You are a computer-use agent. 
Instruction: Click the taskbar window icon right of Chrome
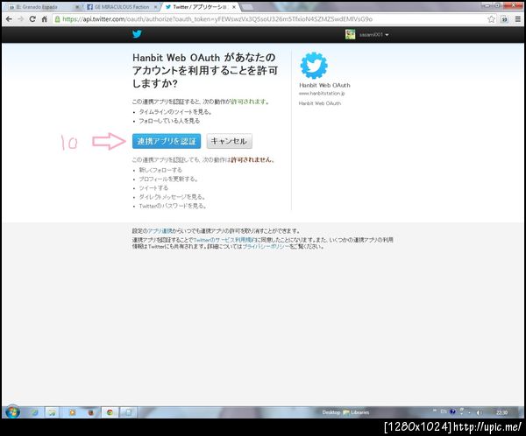[129, 412]
